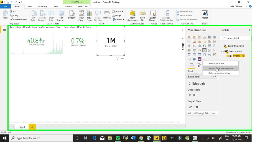Collapse the Event Counts folder
Screen dimensions: 253x142
(222, 51)
